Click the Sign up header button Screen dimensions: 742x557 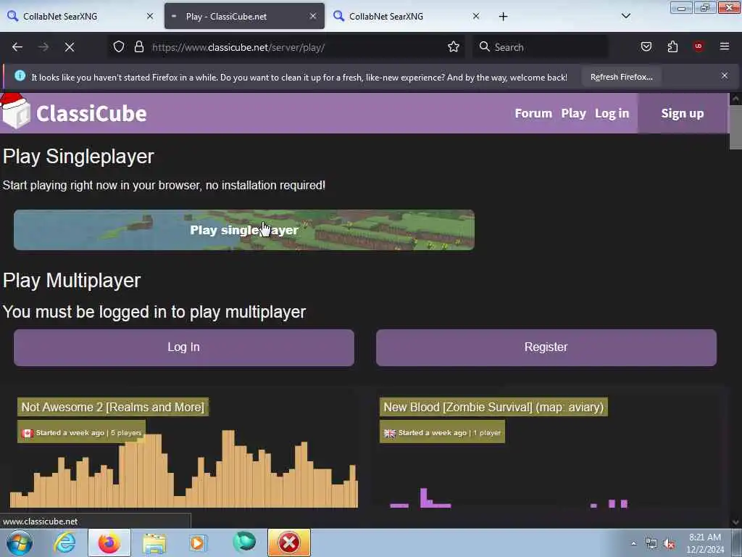point(683,114)
